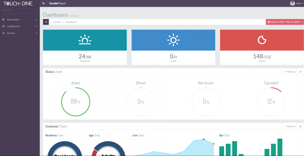
Task: Close the Customer Charts panel
Action: (x=300, y=126)
